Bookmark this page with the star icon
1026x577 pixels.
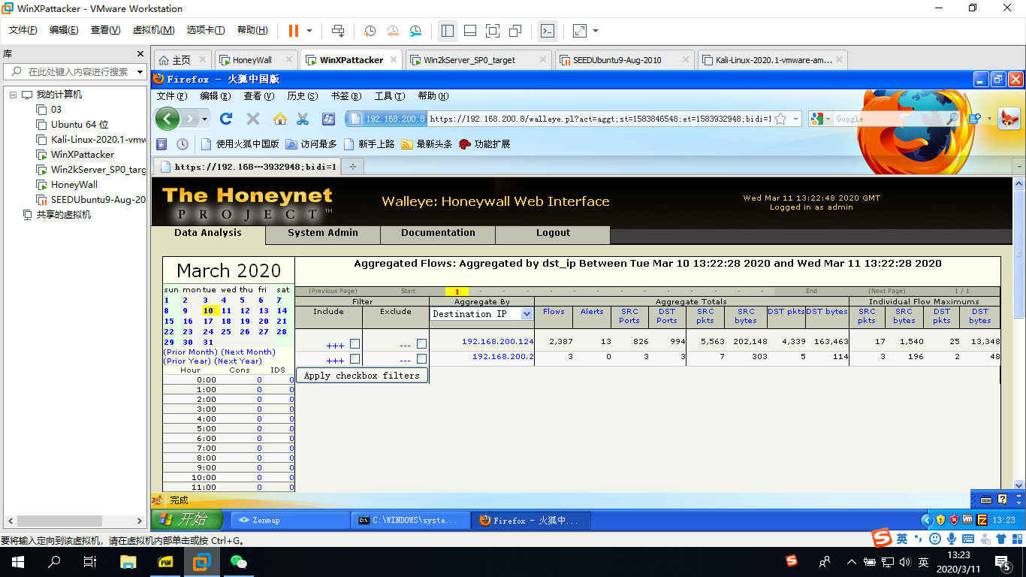point(781,119)
